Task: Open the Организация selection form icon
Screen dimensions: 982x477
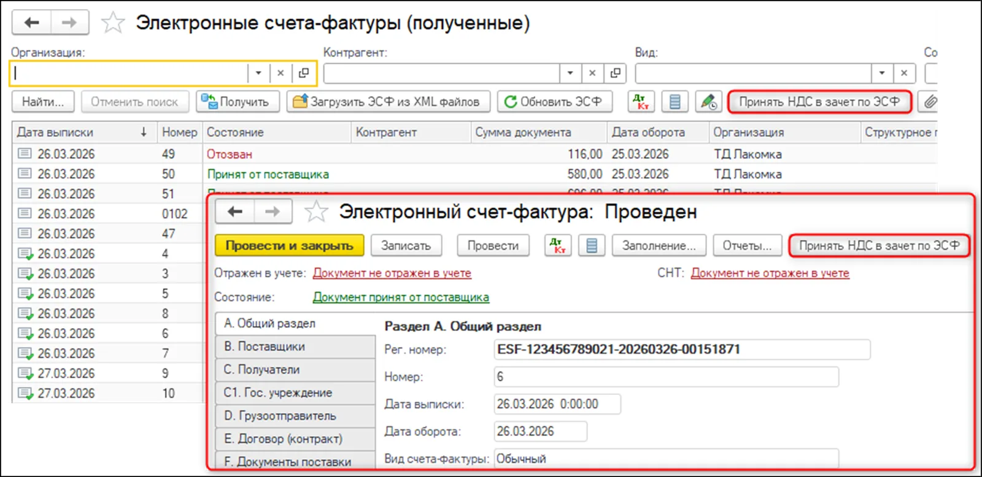Action: (303, 73)
